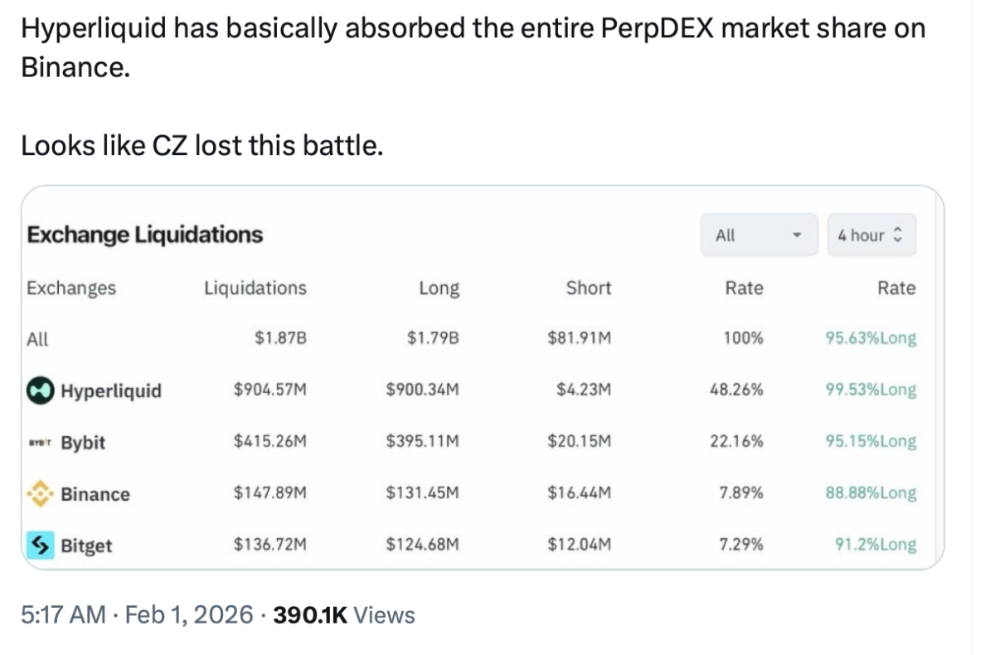
Task: Click the Binance logo icon
Action: (x=40, y=494)
